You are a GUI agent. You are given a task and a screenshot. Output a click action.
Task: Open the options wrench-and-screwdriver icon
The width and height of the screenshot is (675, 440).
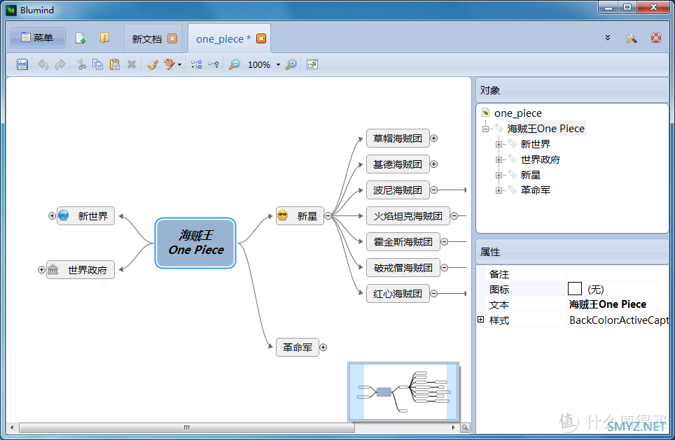click(x=632, y=38)
